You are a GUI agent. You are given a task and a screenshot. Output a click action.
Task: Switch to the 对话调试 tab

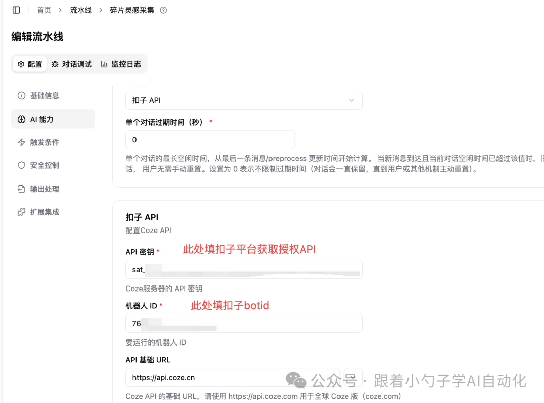(x=72, y=64)
